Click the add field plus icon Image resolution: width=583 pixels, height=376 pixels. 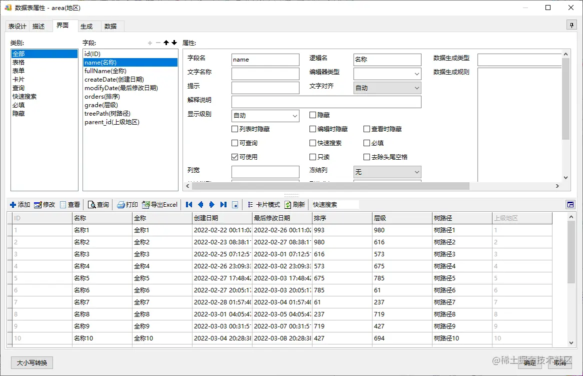pyautogui.click(x=150, y=43)
